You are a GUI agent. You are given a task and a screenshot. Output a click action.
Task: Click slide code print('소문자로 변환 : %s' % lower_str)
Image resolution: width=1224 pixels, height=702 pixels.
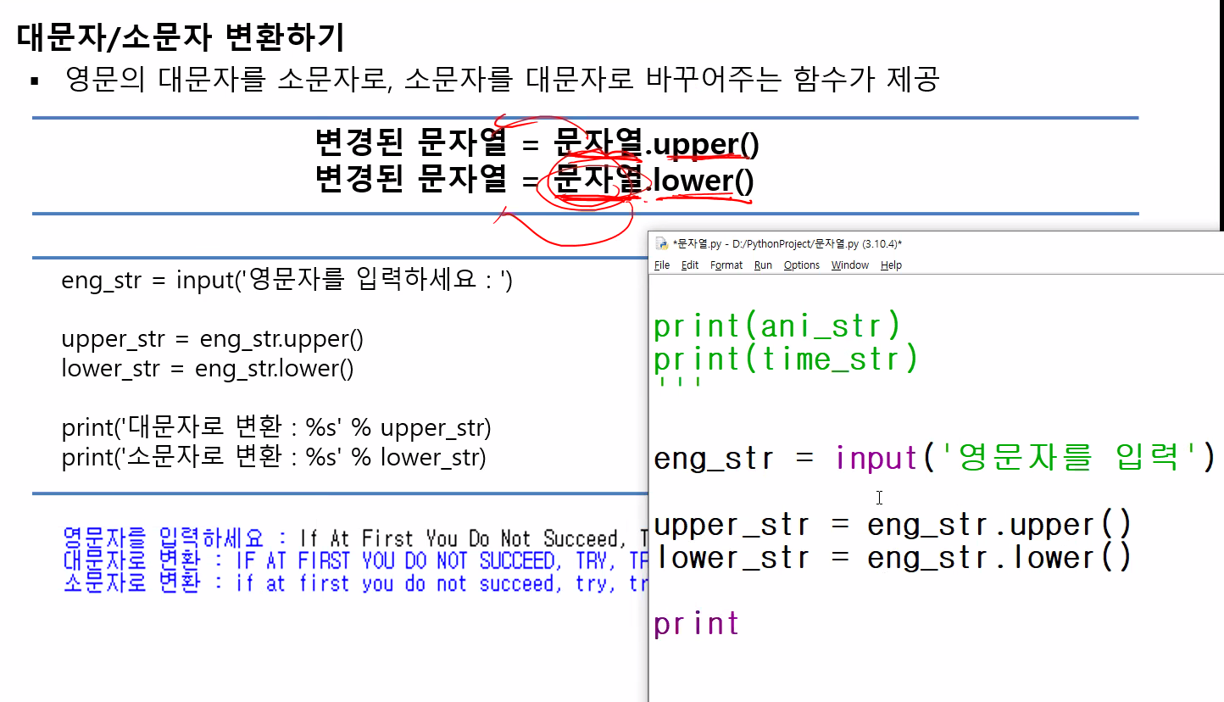tap(274, 458)
